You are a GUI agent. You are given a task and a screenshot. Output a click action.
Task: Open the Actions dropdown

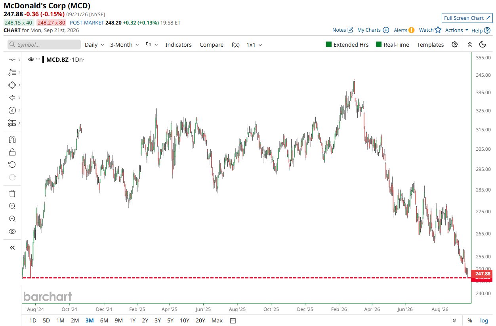[x=456, y=30]
